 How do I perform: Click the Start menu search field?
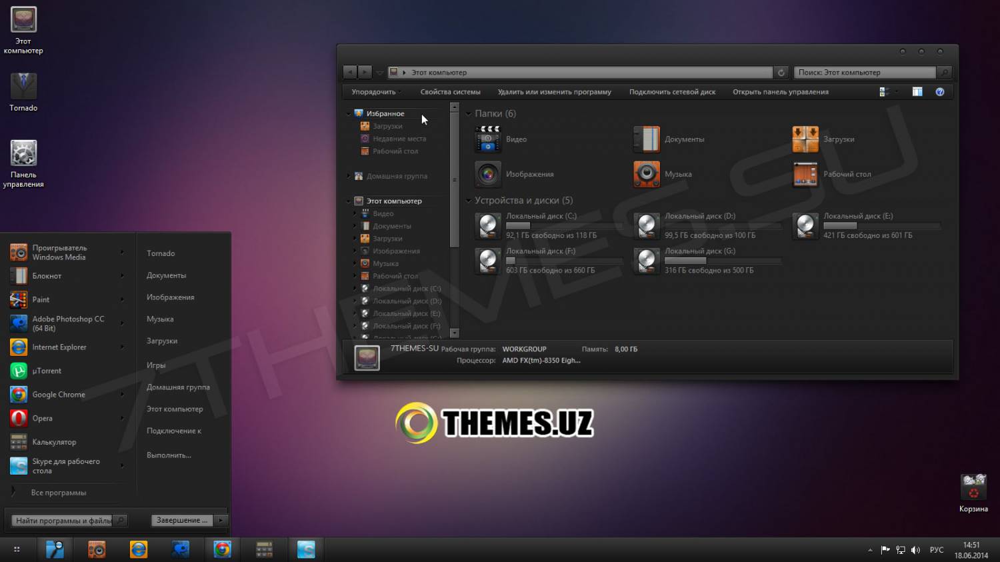click(x=63, y=521)
